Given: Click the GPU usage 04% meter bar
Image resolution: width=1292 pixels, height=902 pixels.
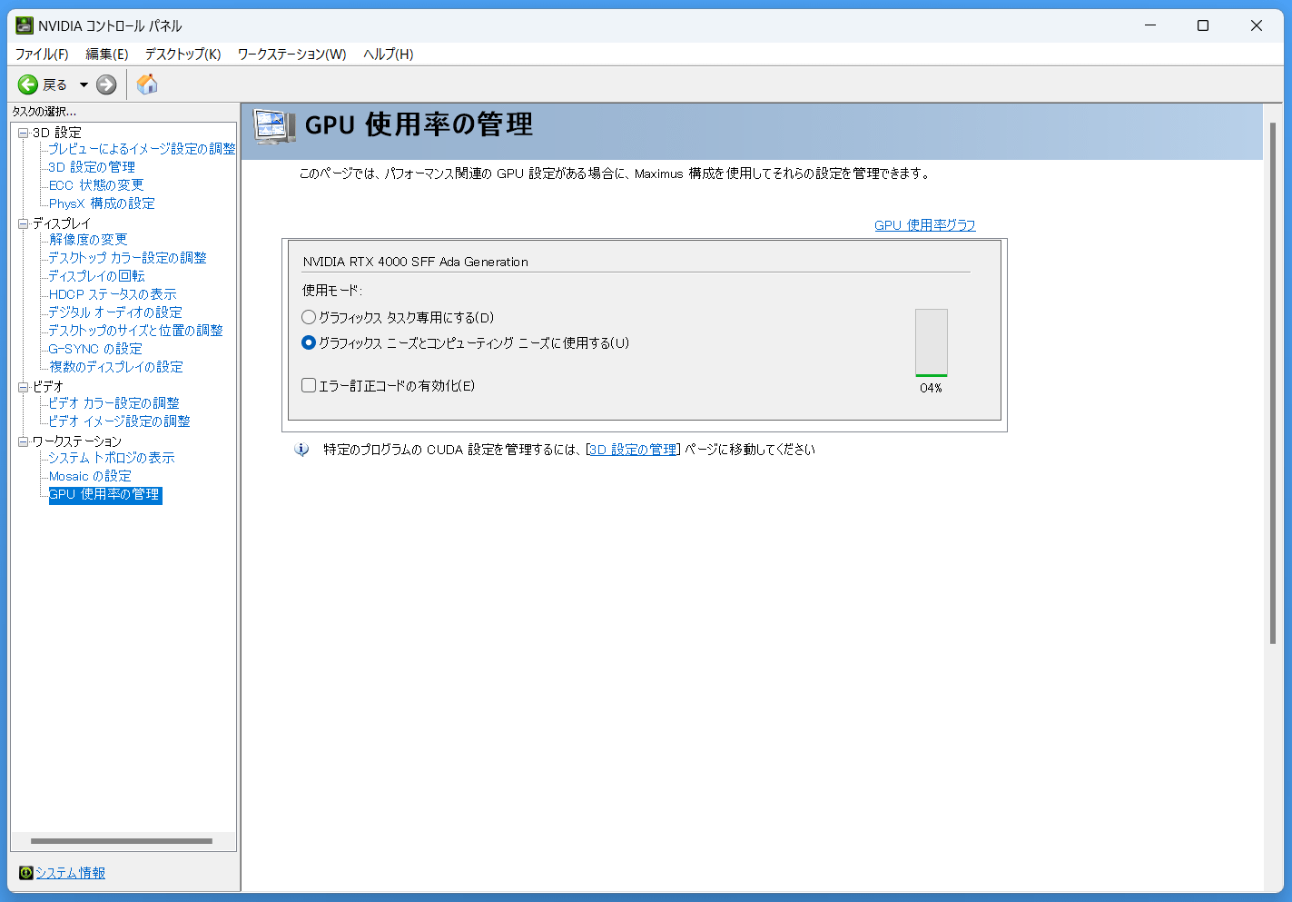Looking at the screenshot, I should click(932, 342).
